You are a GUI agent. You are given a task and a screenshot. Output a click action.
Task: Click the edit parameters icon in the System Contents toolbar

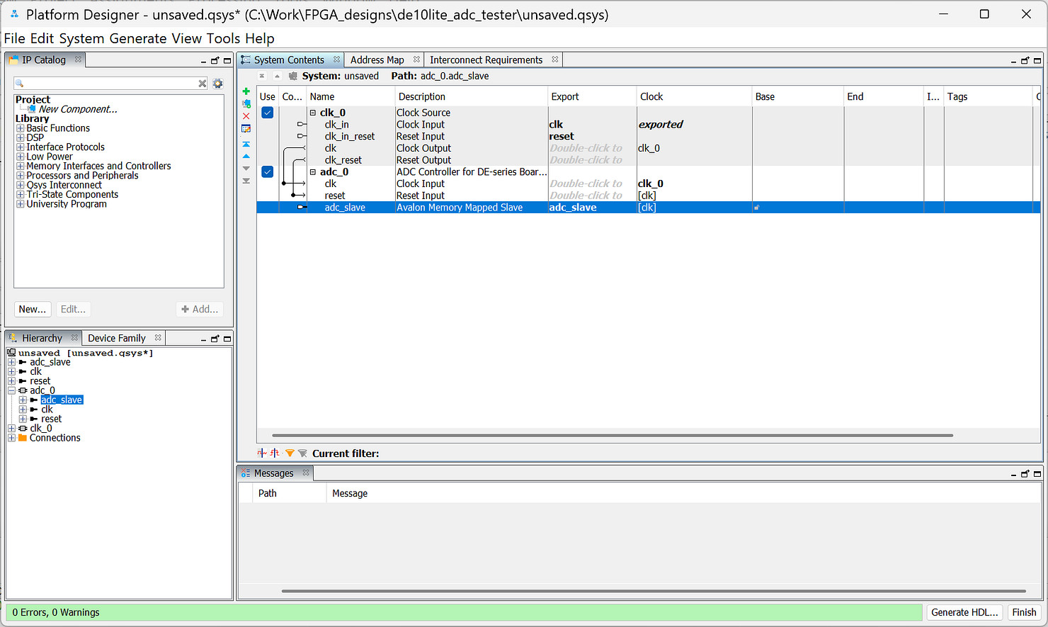click(246, 129)
